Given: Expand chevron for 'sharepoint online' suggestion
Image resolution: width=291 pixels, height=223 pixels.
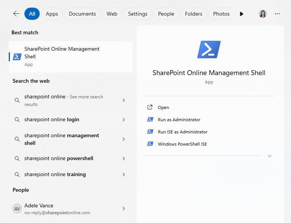Looking at the screenshot, I should pyautogui.click(x=124, y=100).
